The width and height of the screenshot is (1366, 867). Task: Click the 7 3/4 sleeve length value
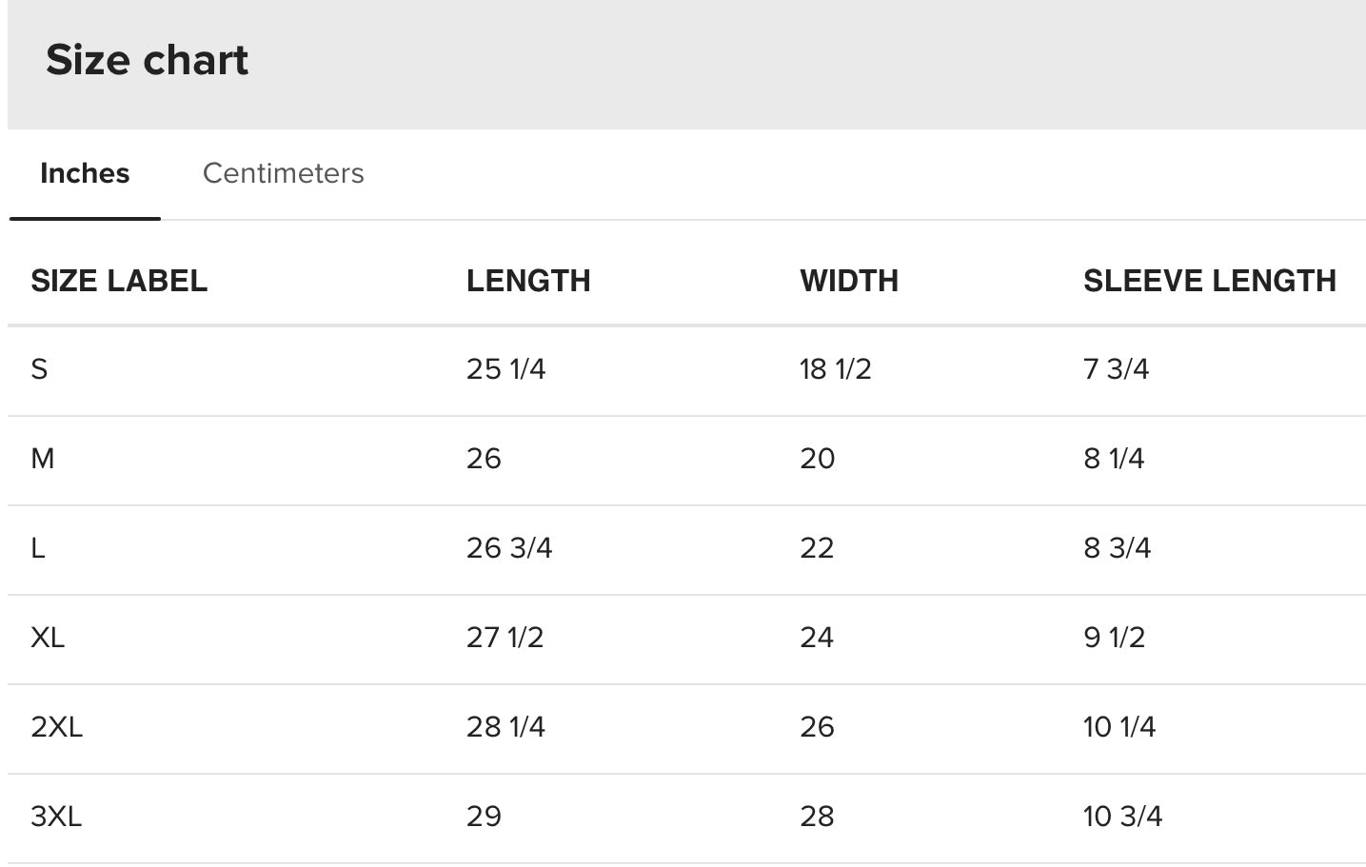(x=1117, y=369)
